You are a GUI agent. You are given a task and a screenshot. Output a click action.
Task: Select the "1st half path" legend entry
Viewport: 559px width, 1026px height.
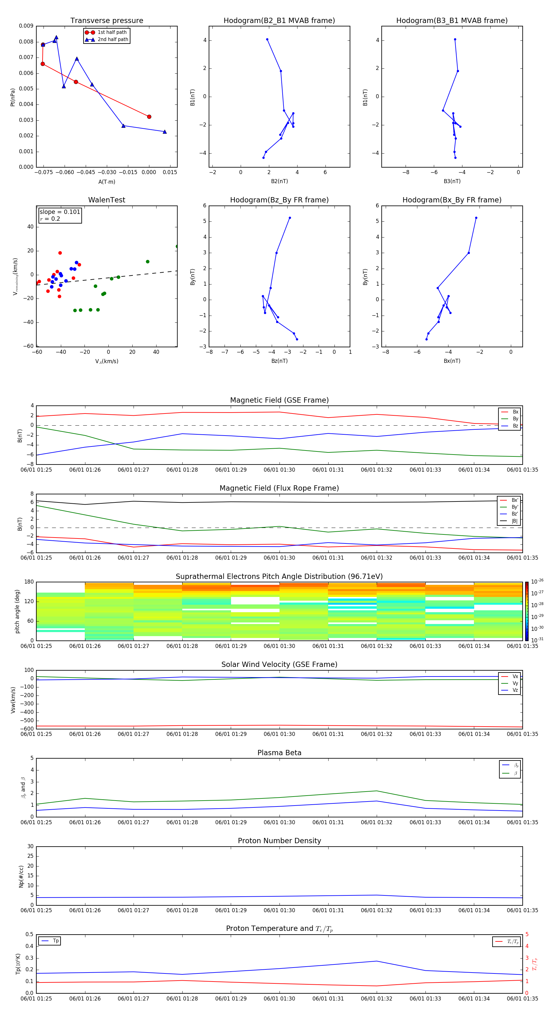(x=106, y=32)
